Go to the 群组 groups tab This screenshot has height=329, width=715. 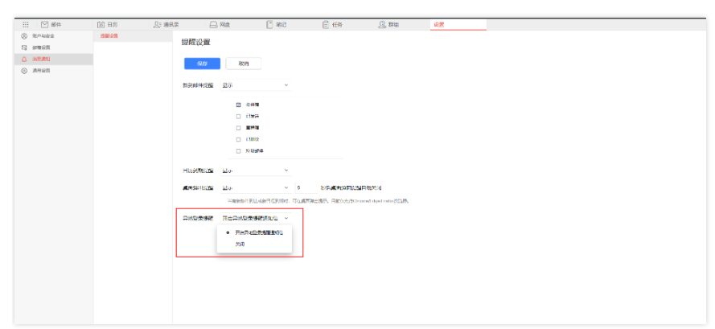(x=388, y=25)
